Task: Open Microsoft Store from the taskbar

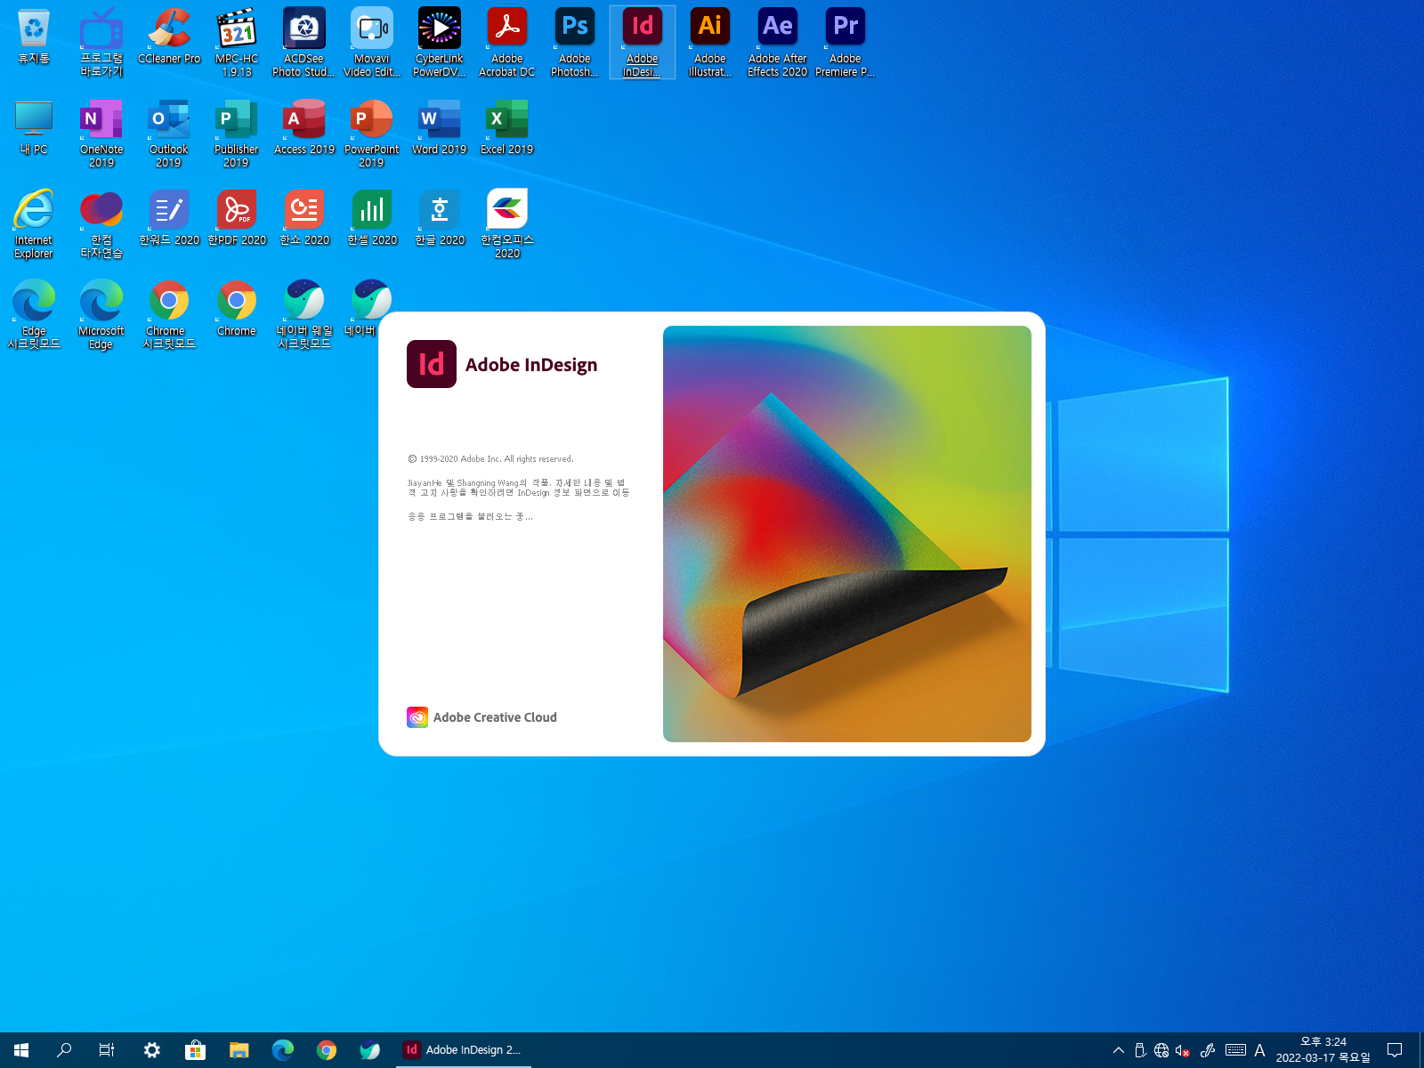Action: click(x=195, y=1050)
